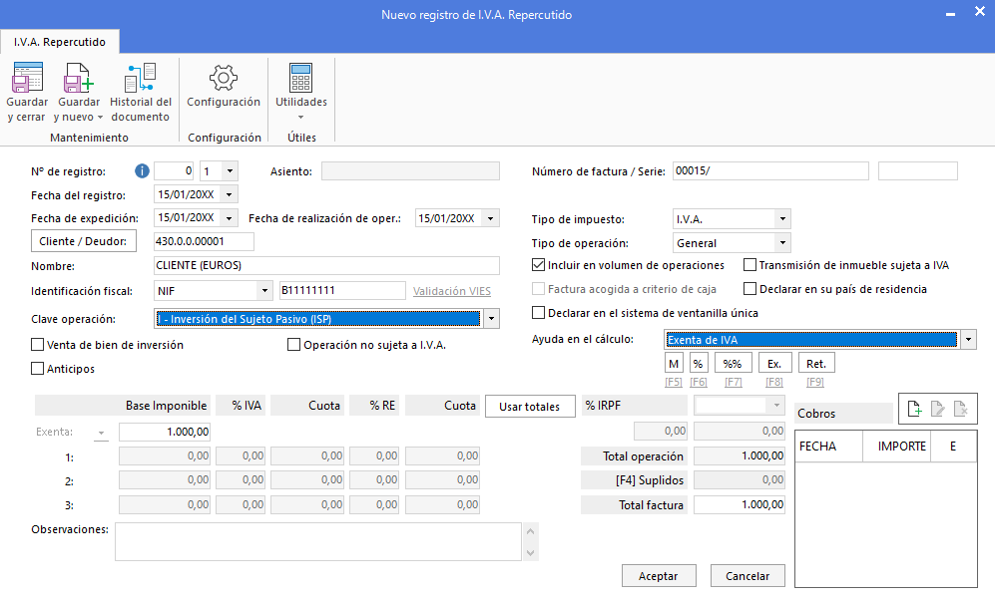Expand the Ayuda en el cálculo dropdown

969,340
